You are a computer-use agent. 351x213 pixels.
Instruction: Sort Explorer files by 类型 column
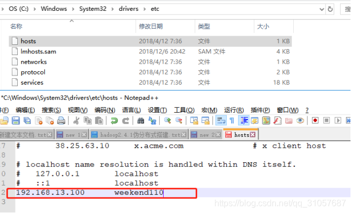(224, 26)
